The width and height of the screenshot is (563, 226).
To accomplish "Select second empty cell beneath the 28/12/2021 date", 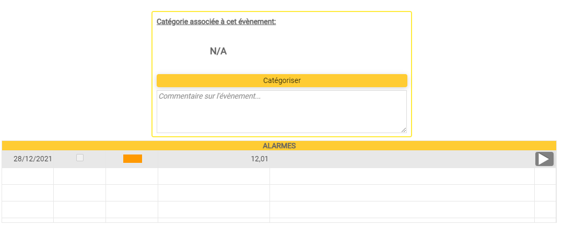I will coord(28,193).
